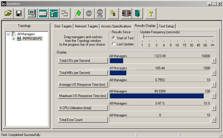Open details arrow for Average I/O Response Time

(x=214, y=85)
